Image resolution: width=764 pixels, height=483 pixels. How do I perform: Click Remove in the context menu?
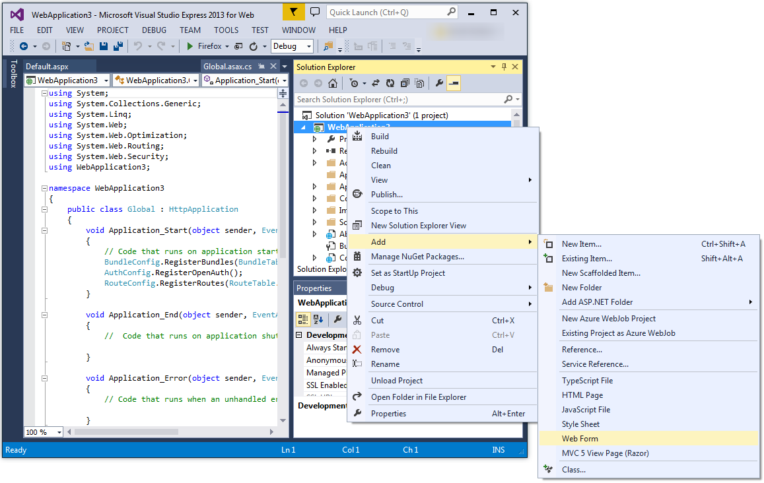(x=442, y=350)
